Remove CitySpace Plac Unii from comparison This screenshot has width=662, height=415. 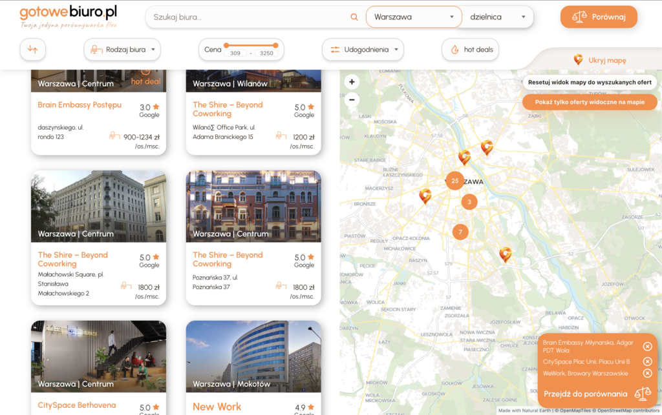[x=647, y=361]
